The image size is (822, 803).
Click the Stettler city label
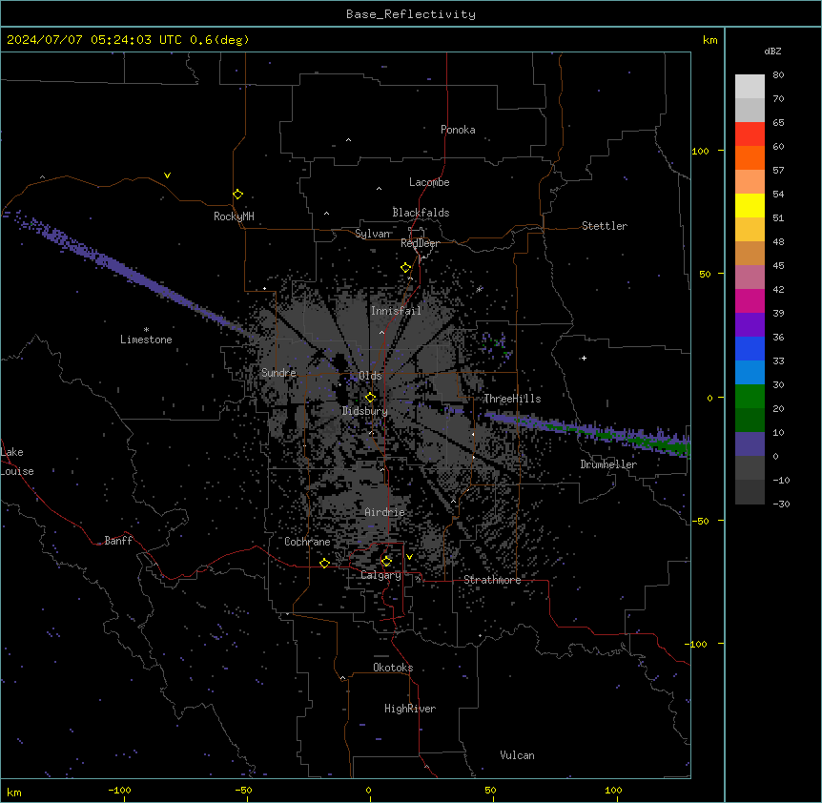click(605, 226)
